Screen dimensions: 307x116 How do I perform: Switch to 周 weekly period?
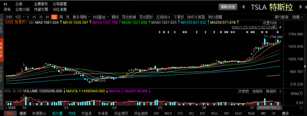(61, 17)
